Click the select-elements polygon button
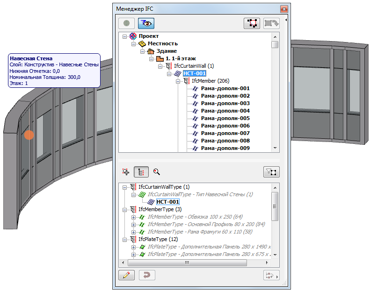The image size is (370, 291). pyautogui.click(x=252, y=23)
